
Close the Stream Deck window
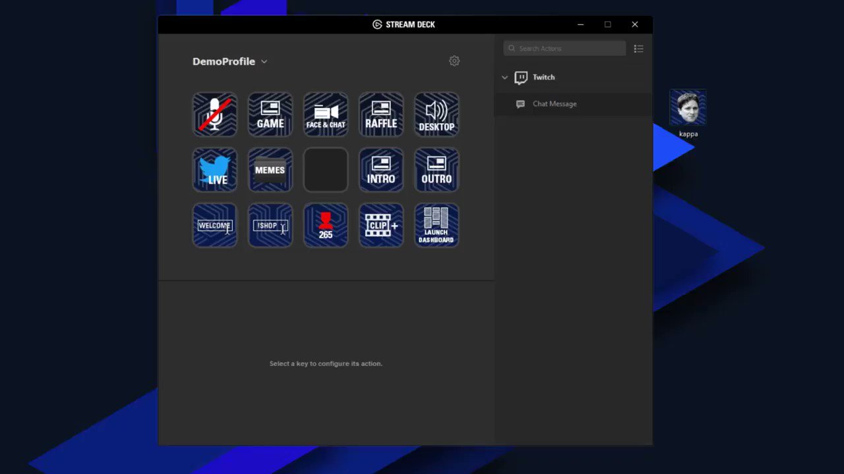634,24
